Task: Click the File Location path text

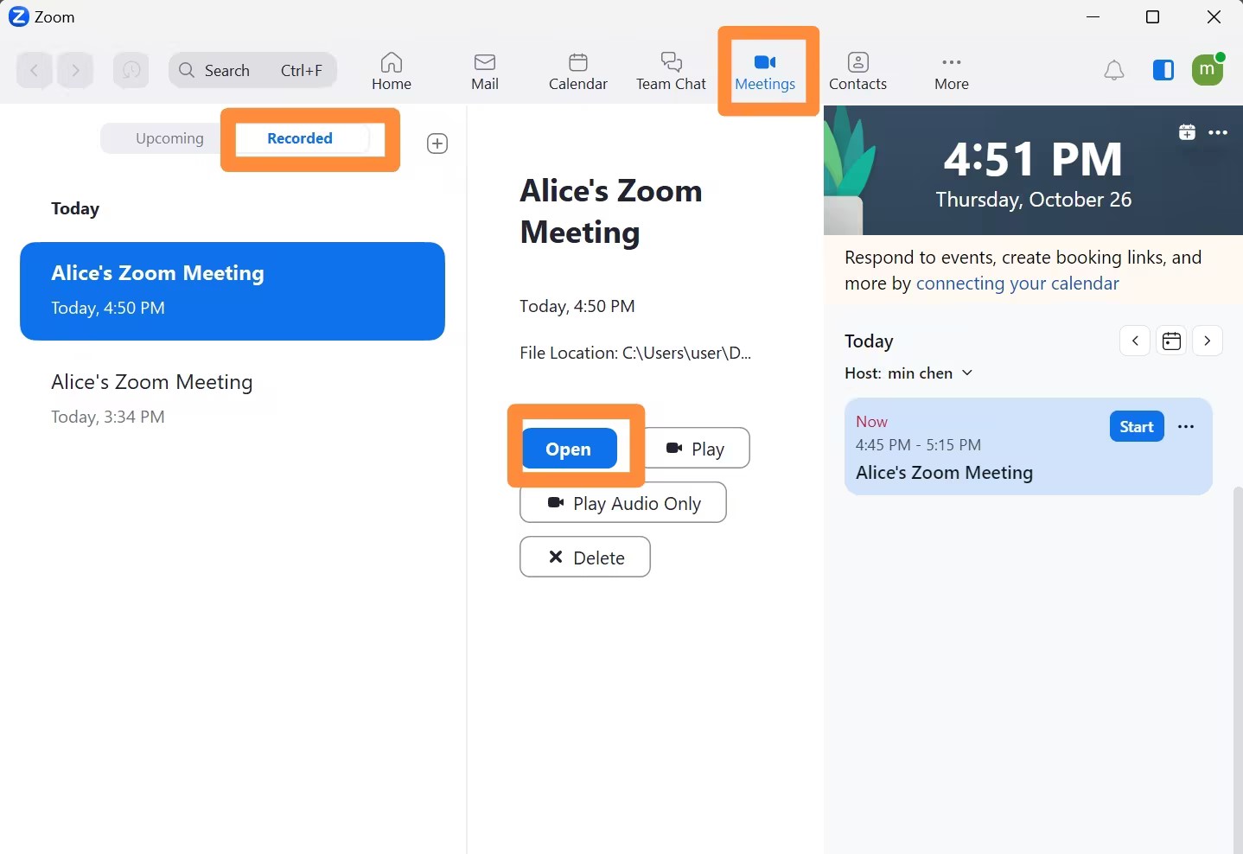Action: click(x=635, y=353)
